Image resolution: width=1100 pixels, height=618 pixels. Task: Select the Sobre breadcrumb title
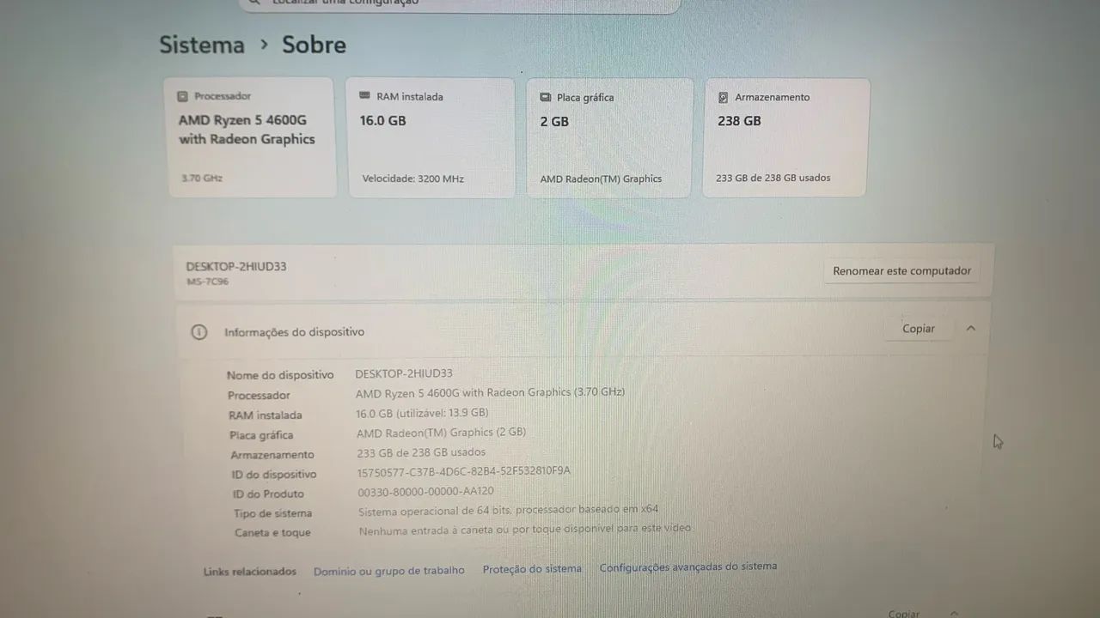[314, 45]
